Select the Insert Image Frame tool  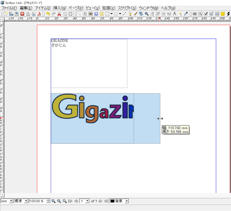90,14
